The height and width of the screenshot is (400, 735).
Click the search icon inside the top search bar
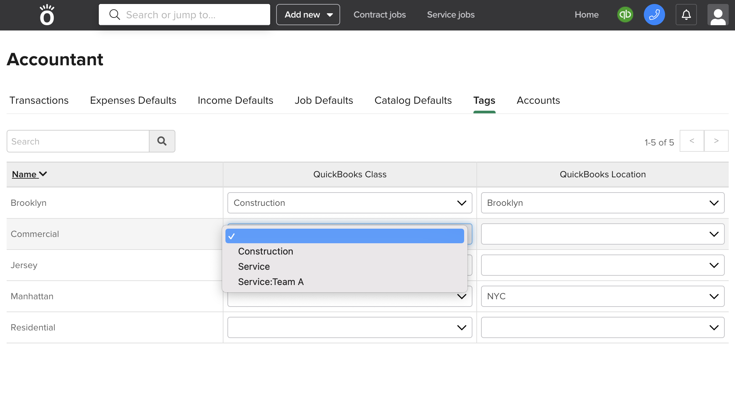(114, 14)
